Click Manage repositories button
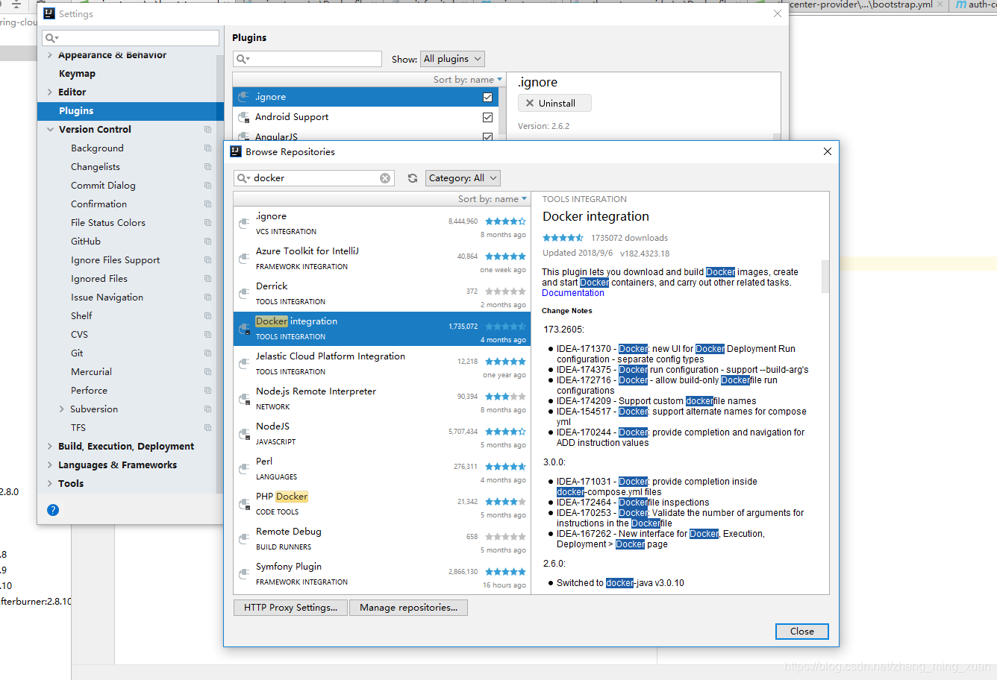Image resolution: width=997 pixels, height=680 pixels. pos(409,608)
